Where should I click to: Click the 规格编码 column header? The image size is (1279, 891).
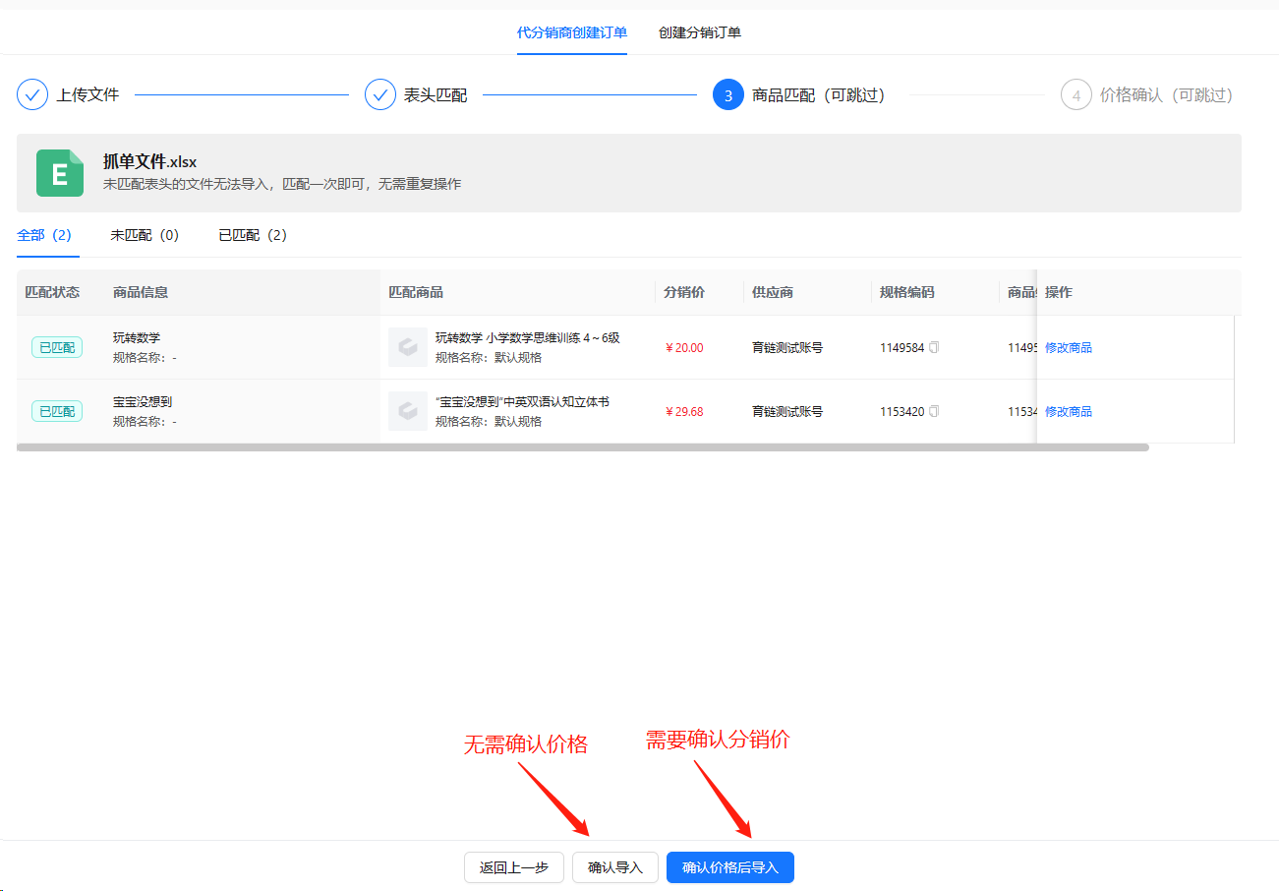coord(907,292)
